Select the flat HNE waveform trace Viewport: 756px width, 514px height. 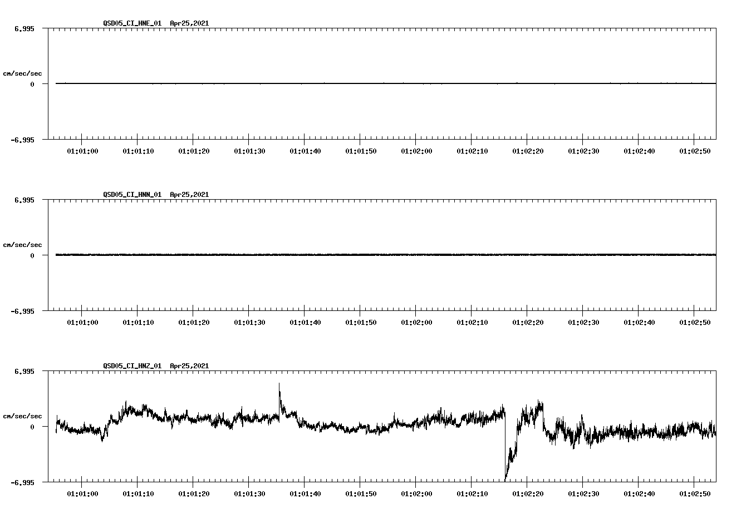334,83
